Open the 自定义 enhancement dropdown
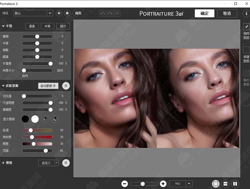Viewport: 250px width, 189px height. (48, 163)
